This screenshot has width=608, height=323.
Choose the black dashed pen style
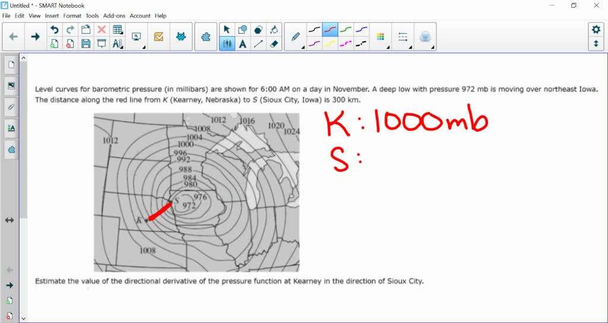click(x=361, y=43)
